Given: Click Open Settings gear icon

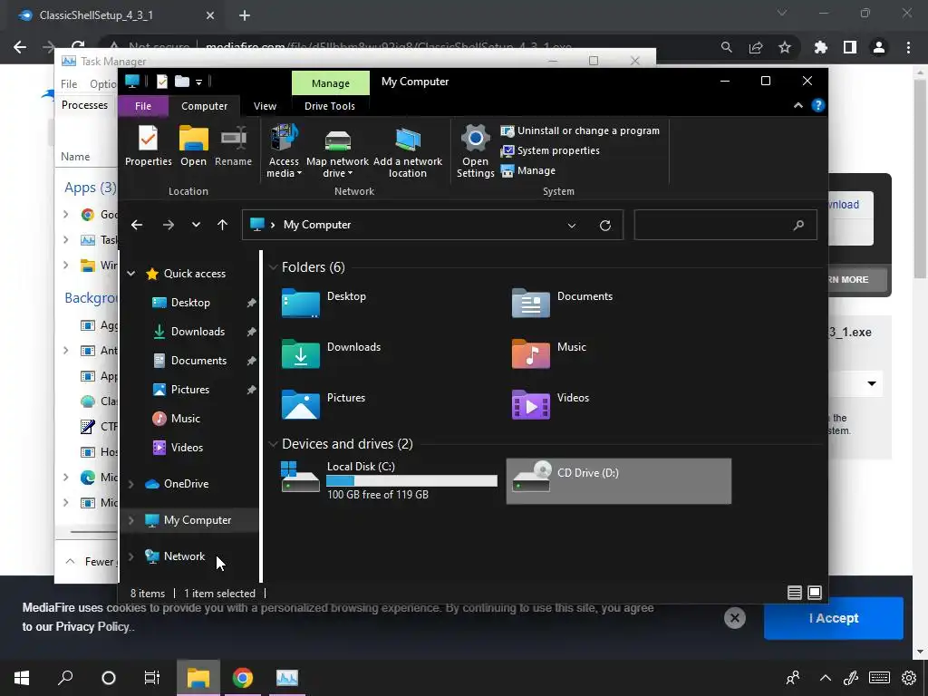Looking at the screenshot, I should [x=475, y=151].
